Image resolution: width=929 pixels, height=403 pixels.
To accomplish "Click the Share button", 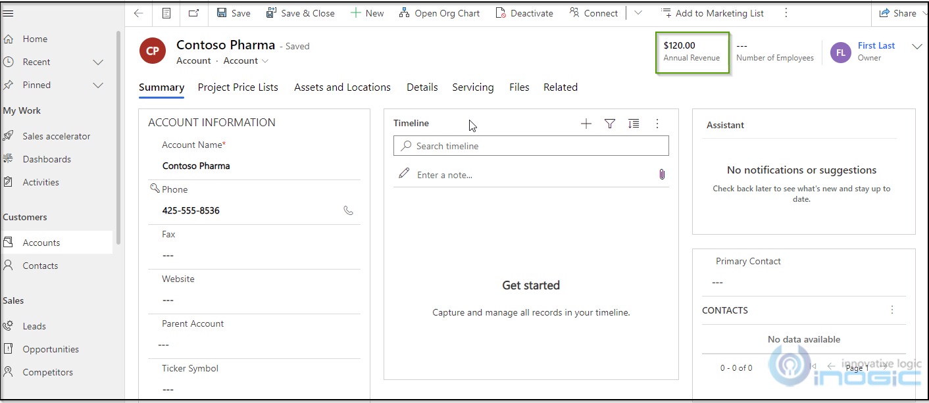I will point(898,13).
